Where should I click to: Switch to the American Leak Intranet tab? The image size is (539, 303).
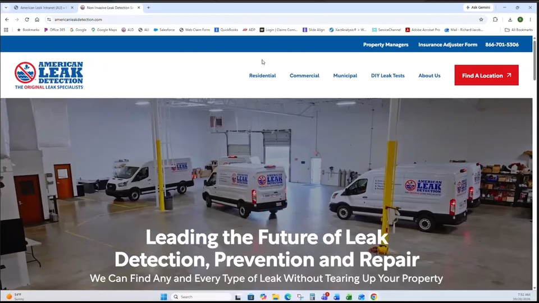pos(43,7)
